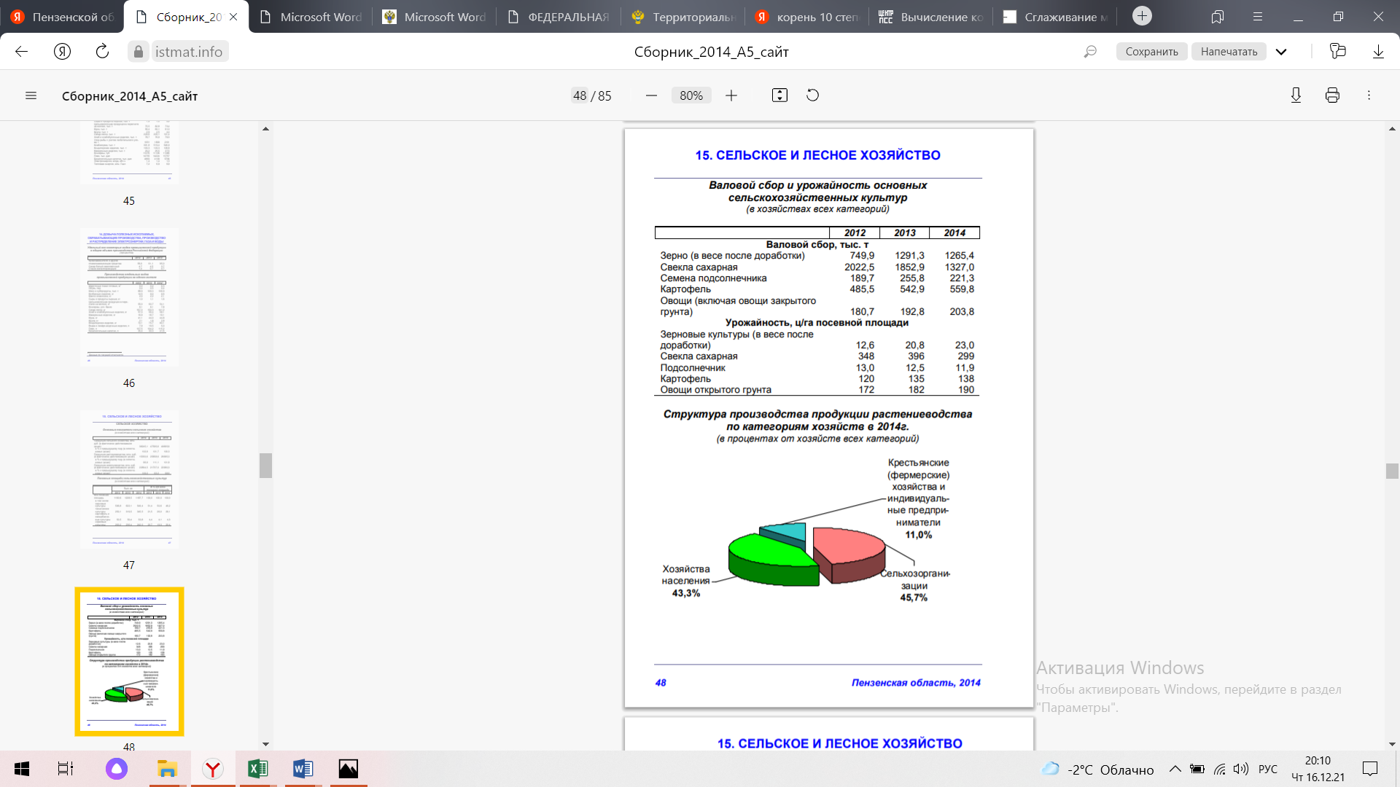The image size is (1400, 787).
Task: Click the site lock security icon
Action: tap(138, 52)
